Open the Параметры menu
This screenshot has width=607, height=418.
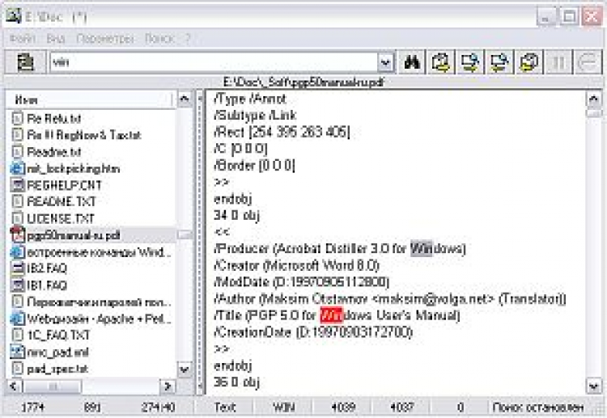(x=105, y=38)
